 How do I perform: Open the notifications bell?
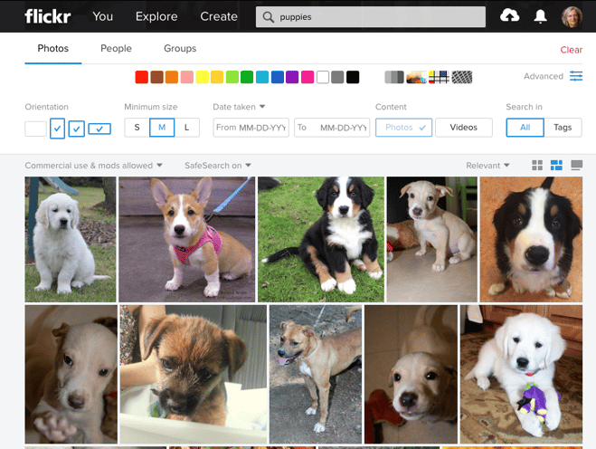coord(540,16)
